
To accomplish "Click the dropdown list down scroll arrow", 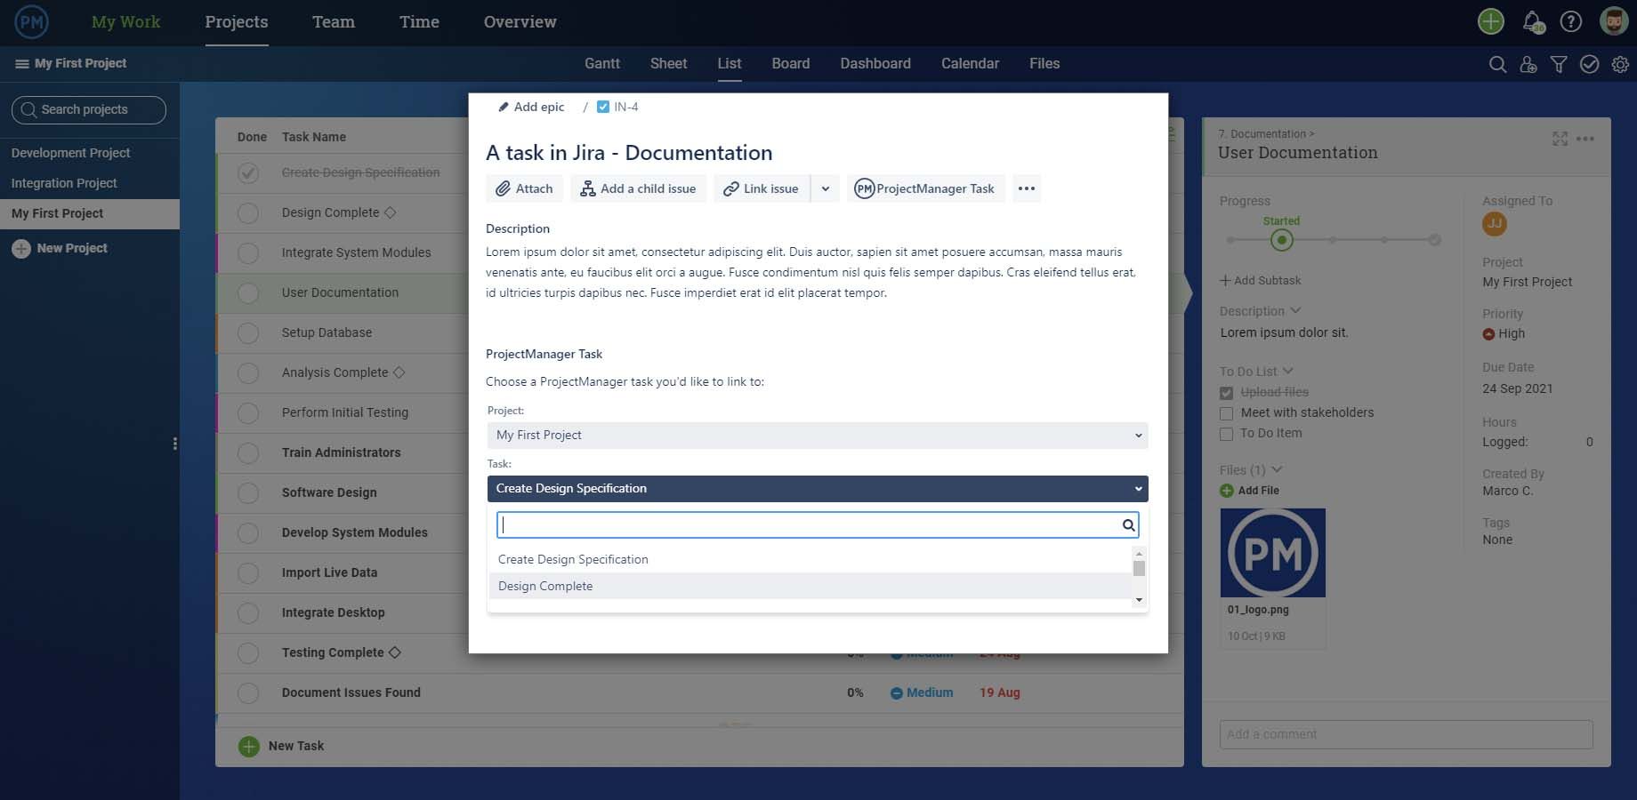I will 1139,601.
